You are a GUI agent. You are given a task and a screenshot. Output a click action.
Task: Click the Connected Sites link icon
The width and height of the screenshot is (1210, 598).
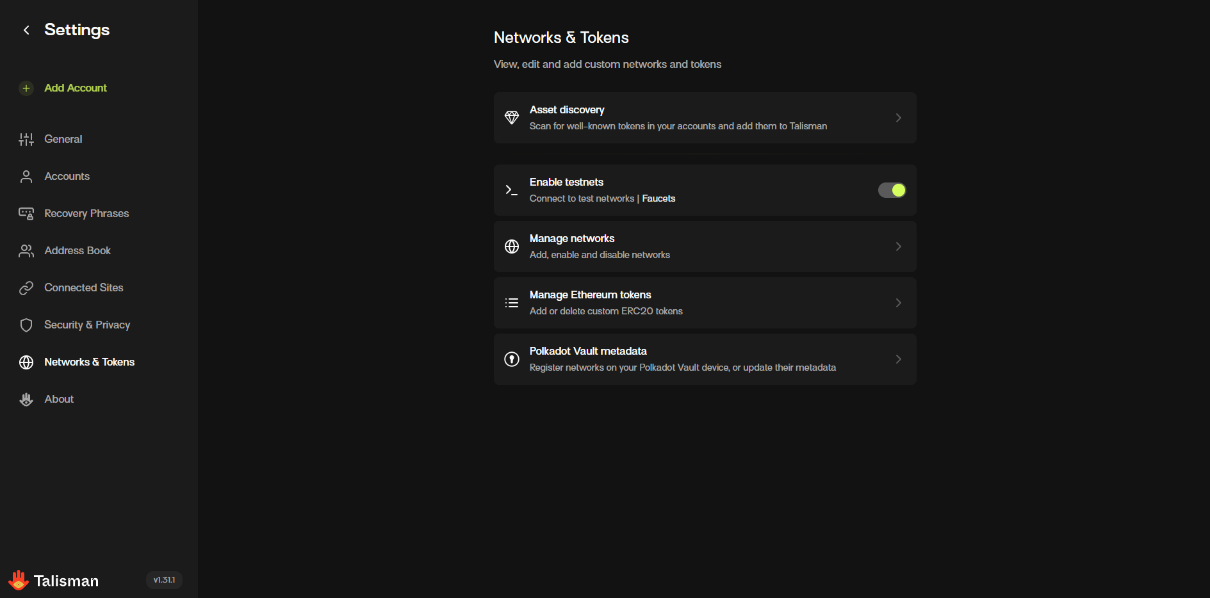[x=26, y=288]
